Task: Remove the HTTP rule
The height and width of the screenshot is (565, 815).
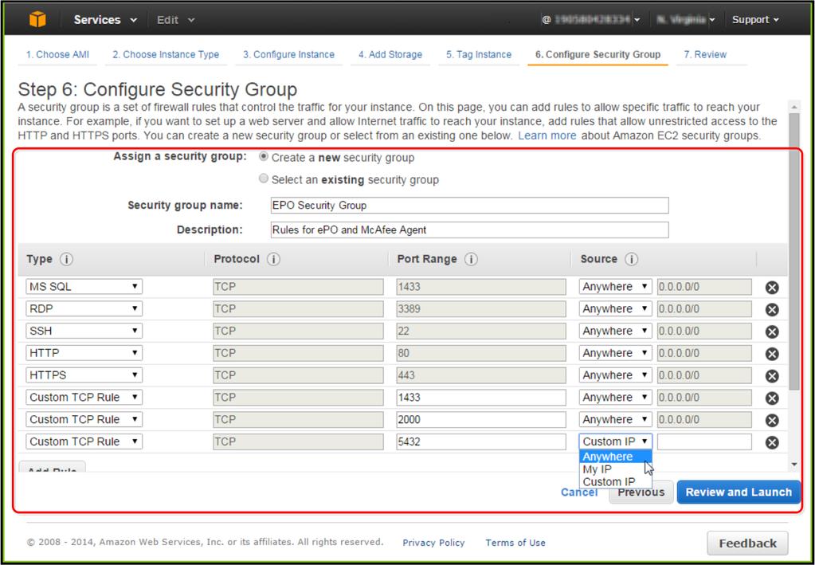Action: 772,354
